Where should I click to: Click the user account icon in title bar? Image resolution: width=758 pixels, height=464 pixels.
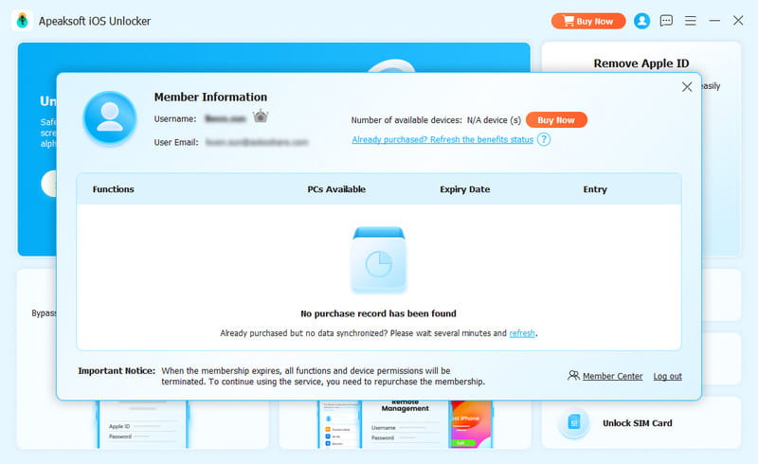[642, 21]
